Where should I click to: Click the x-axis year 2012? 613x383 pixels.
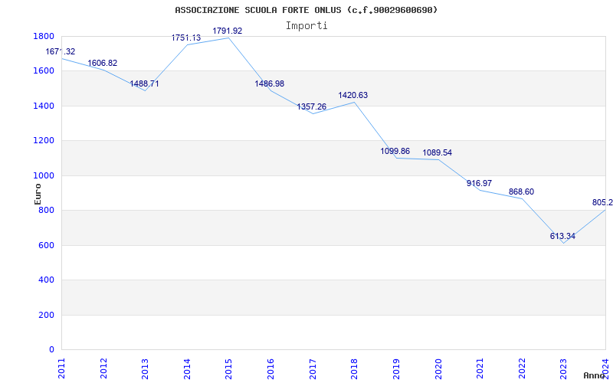103,368
